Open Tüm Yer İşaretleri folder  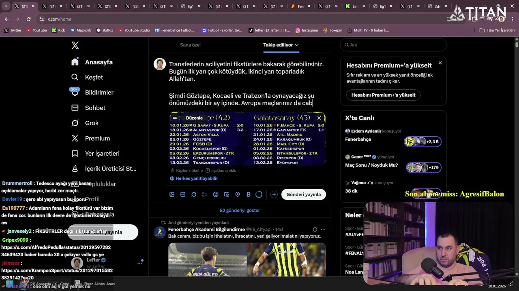click(x=497, y=30)
